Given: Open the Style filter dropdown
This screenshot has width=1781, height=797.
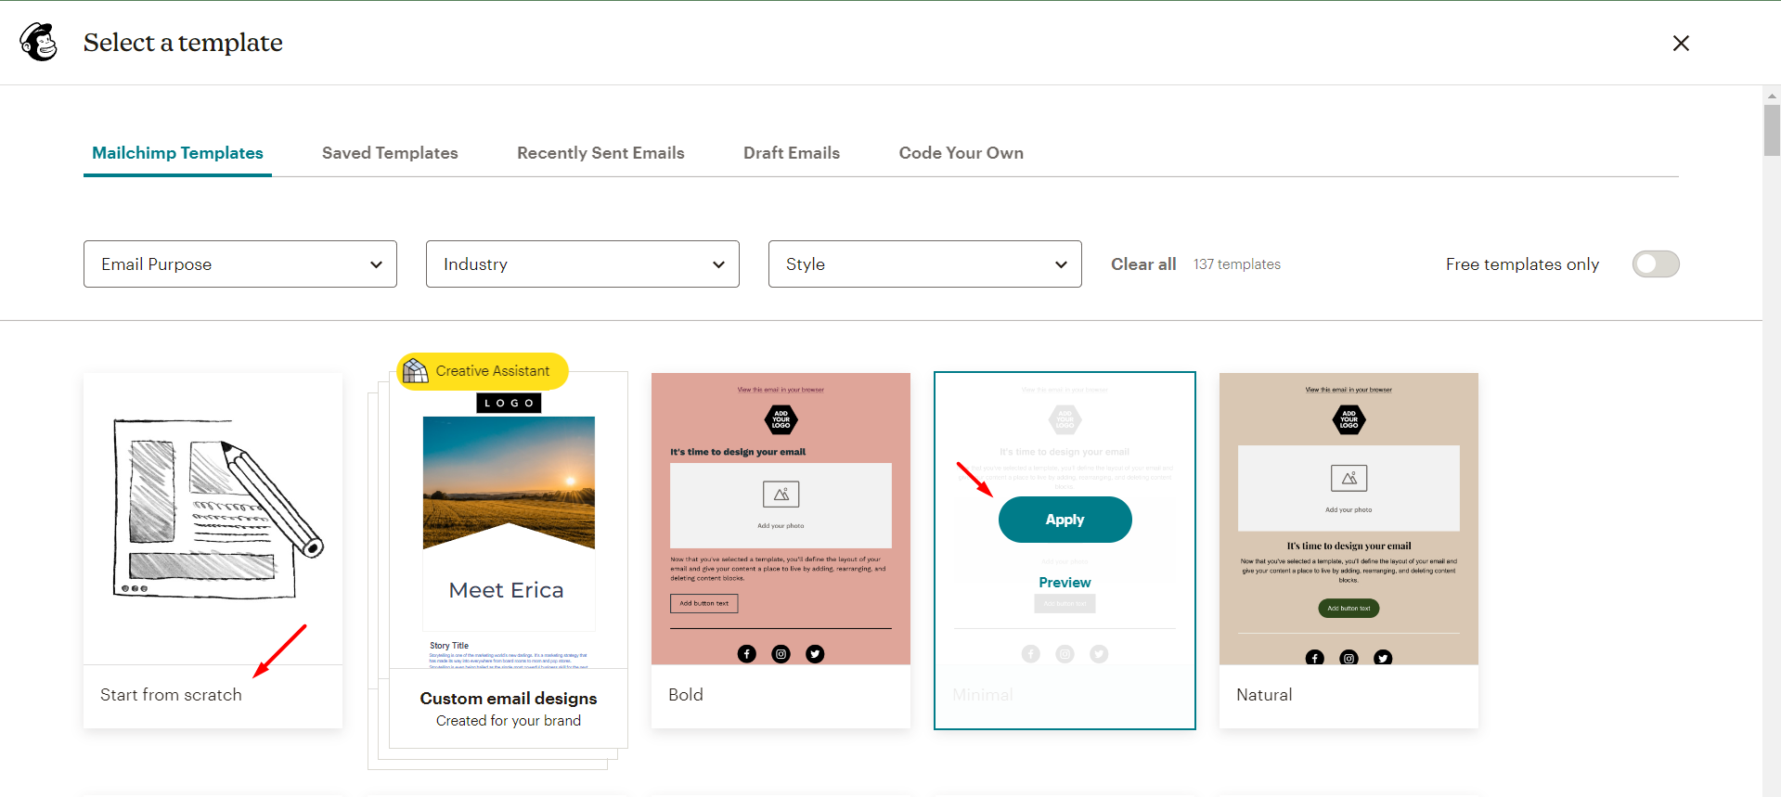Looking at the screenshot, I should [x=924, y=264].
